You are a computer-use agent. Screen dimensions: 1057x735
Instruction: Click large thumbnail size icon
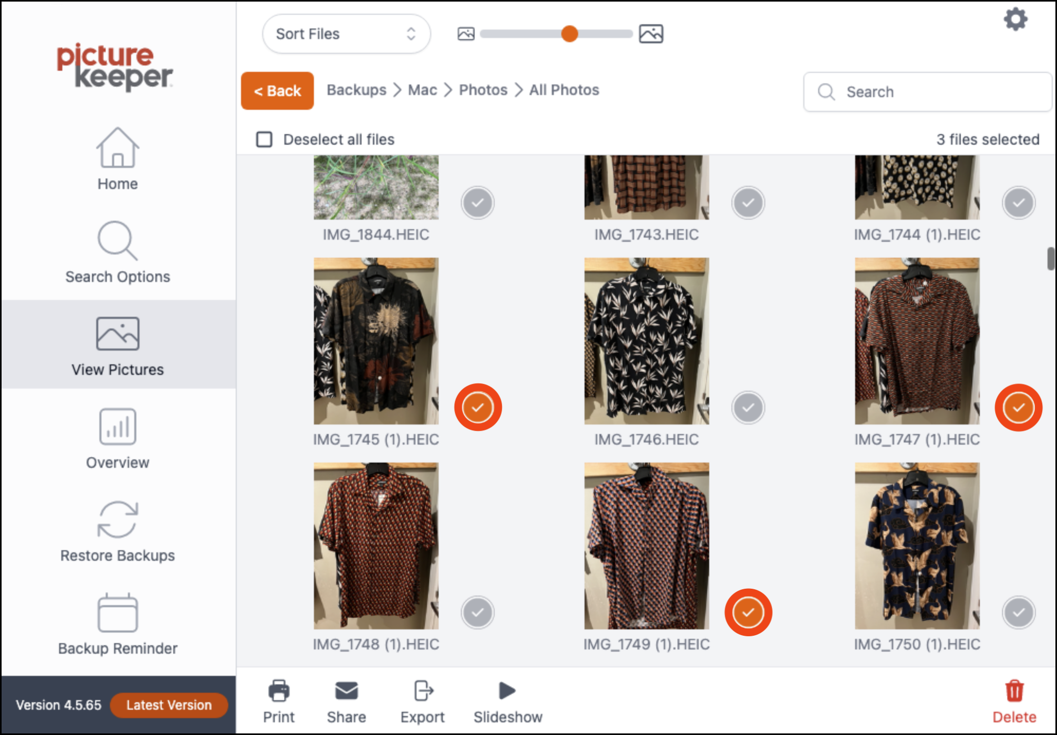651,34
